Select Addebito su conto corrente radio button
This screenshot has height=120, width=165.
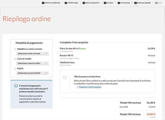[x=15, y=49]
